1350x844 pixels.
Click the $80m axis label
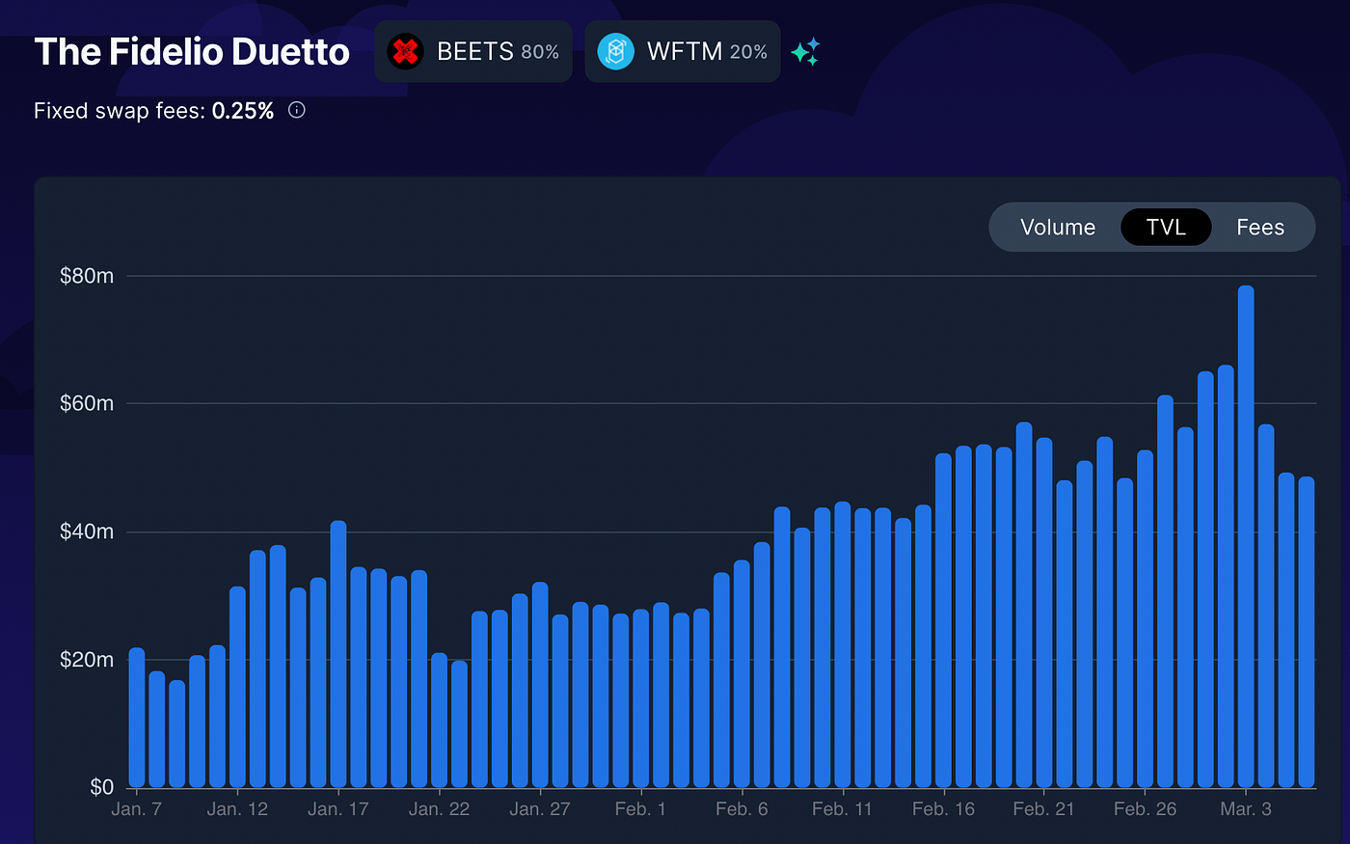tap(87, 276)
